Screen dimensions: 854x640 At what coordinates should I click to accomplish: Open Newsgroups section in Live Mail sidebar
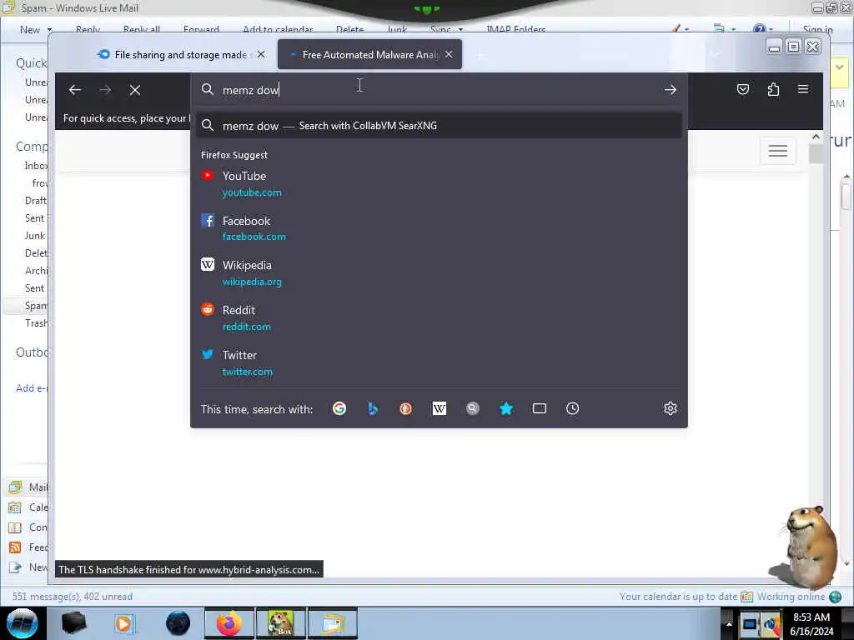tap(28, 567)
